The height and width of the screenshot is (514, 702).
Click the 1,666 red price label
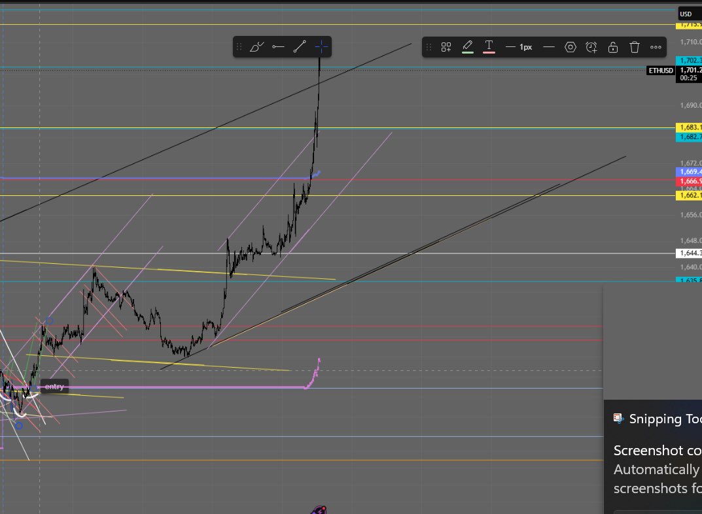(688, 181)
